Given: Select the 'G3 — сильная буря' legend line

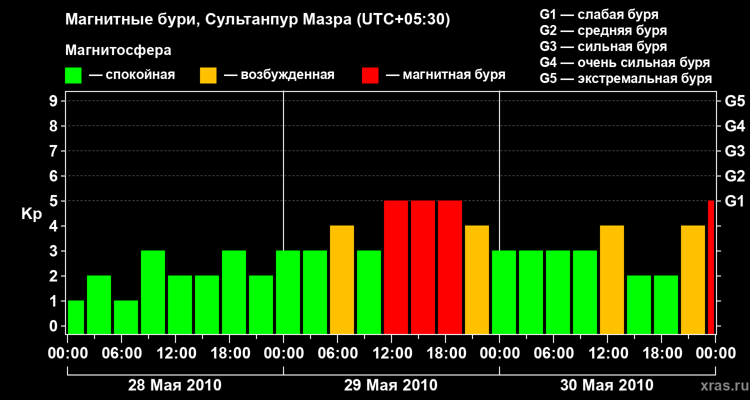Looking at the screenshot, I should point(603,46).
